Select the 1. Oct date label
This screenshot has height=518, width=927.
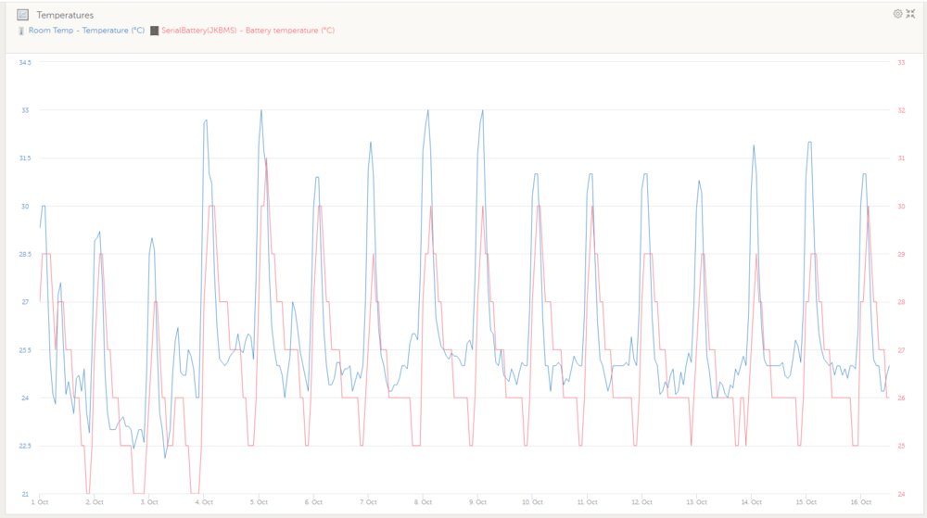[40, 502]
